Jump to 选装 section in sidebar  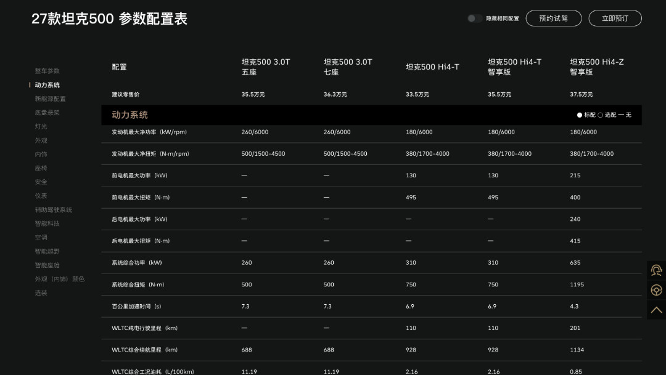(x=41, y=292)
